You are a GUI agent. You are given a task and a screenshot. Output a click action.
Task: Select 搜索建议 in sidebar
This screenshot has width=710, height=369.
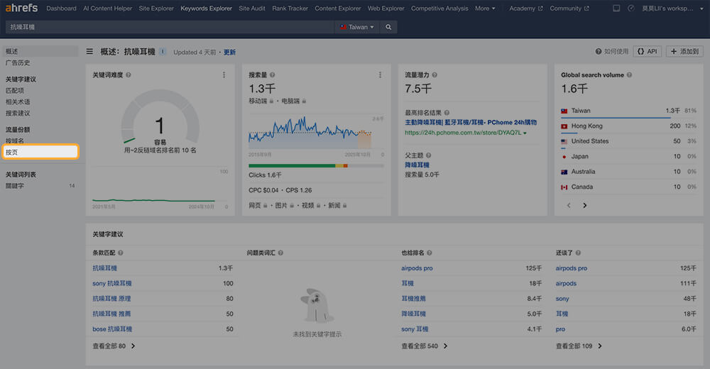click(18, 114)
